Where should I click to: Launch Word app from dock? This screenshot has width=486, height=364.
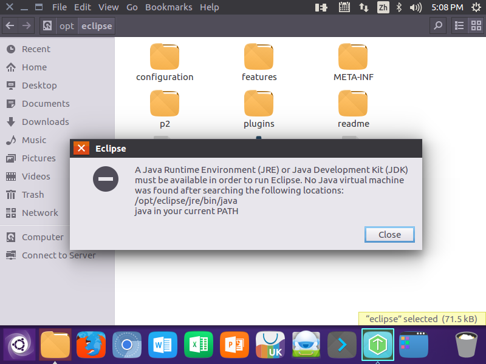click(x=163, y=345)
